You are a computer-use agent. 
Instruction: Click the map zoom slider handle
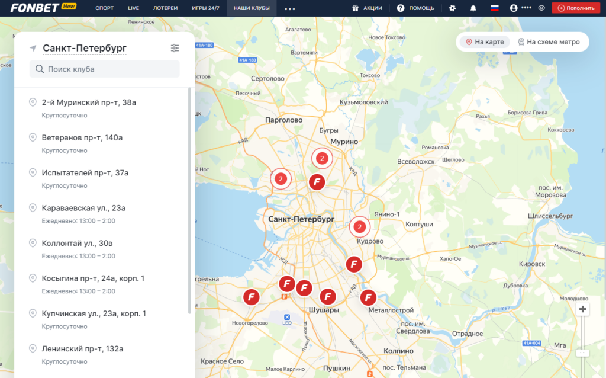click(582, 353)
